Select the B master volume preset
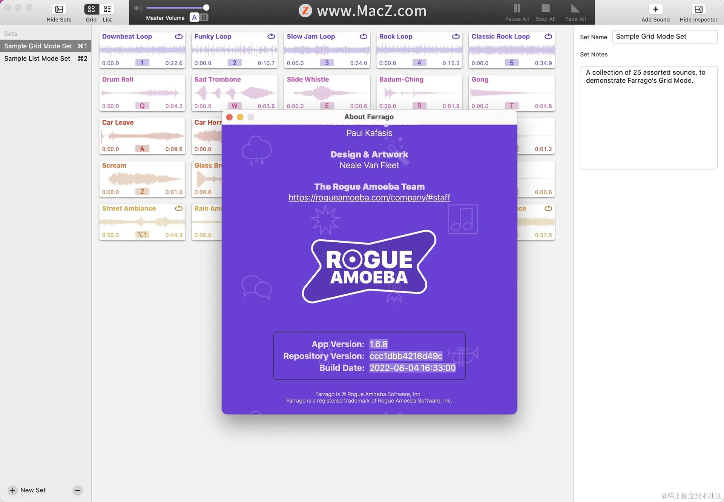Viewport: 724px width, 502px height. click(x=204, y=17)
